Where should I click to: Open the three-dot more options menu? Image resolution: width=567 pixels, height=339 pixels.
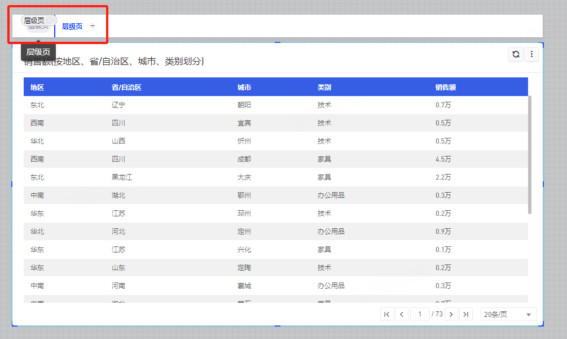click(531, 54)
